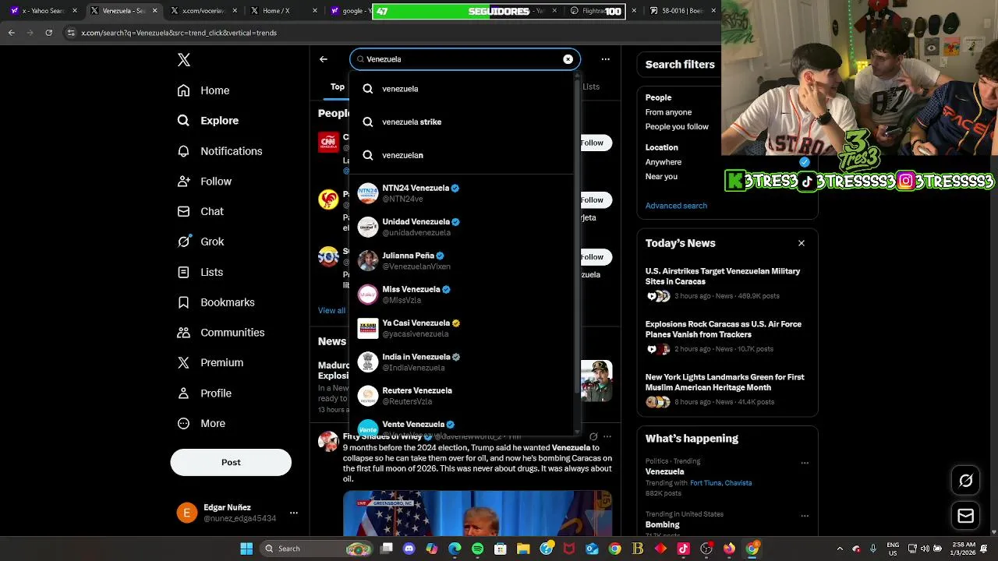Open the account menu next to Edgar Nuñez
Screen dimensions: 998x561
294,513
